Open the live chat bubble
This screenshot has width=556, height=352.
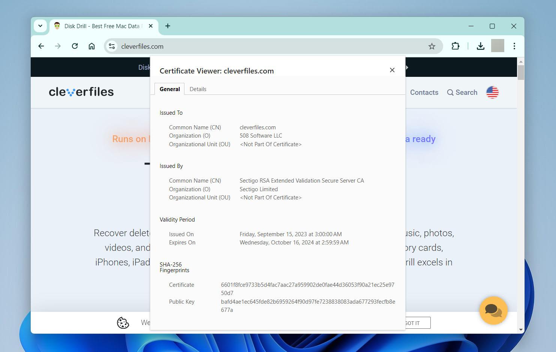493,310
